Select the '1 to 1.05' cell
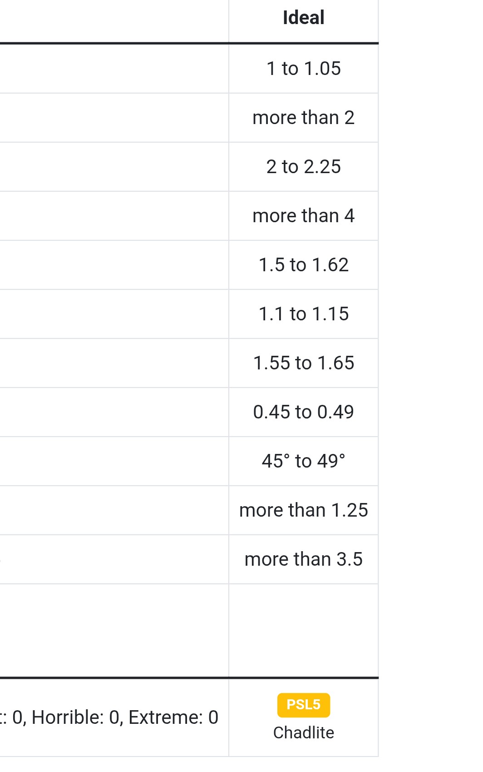This screenshot has height=772, width=483. click(303, 69)
